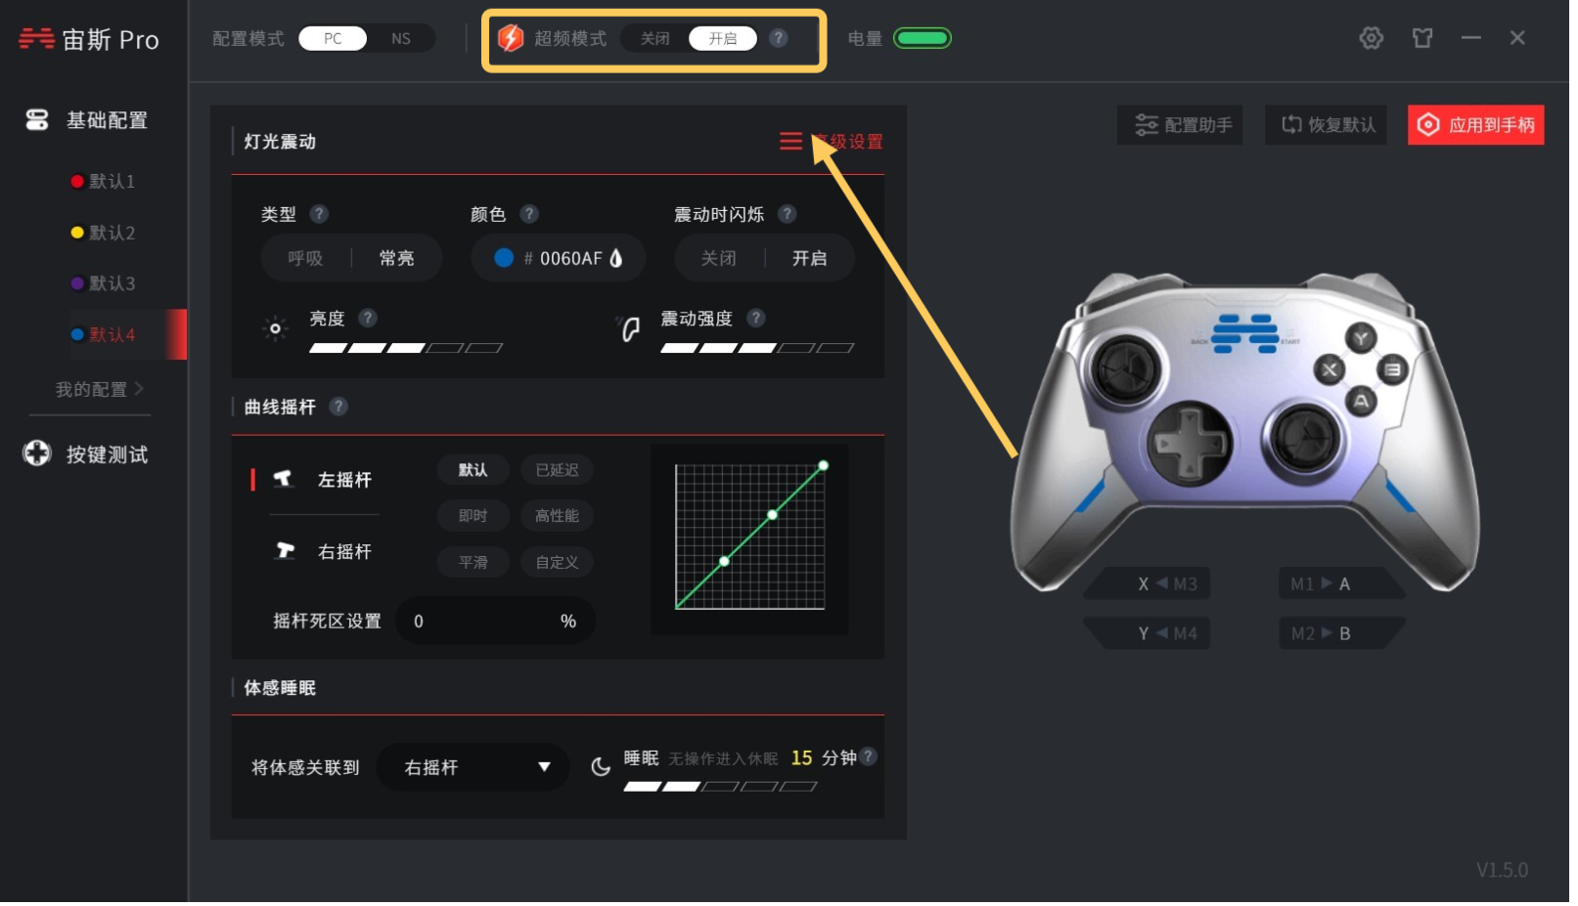This screenshot has width=1578, height=906.
Task: Select the 按键测试 gamepad icon
Action: 37,455
